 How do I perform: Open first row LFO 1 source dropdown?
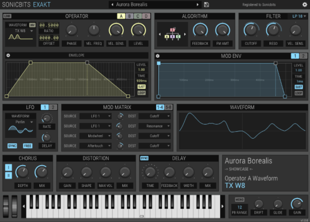point(96,116)
